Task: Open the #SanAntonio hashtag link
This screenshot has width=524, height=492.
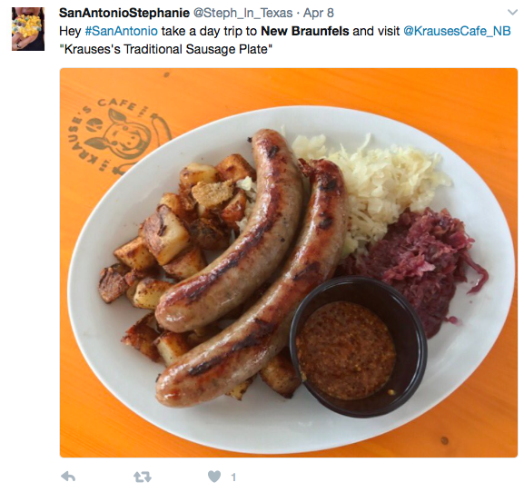Action: pyautogui.click(x=122, y=31)
